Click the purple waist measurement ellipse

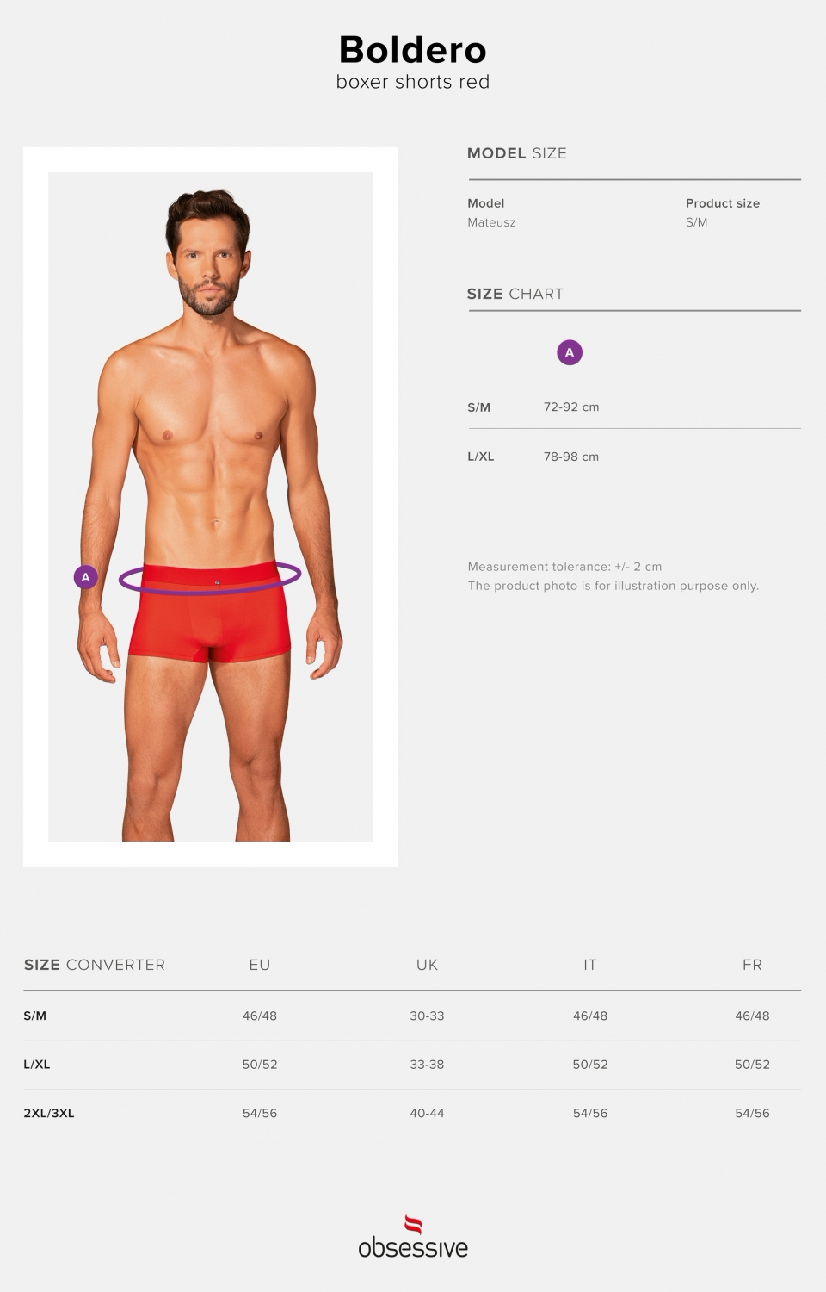point(210,577)
